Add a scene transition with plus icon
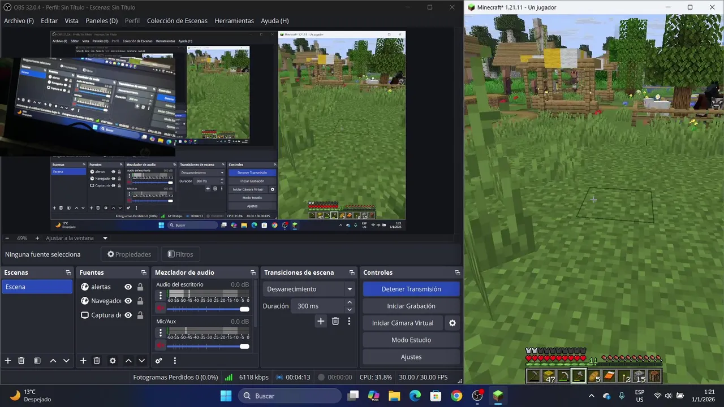 [321, 321]
